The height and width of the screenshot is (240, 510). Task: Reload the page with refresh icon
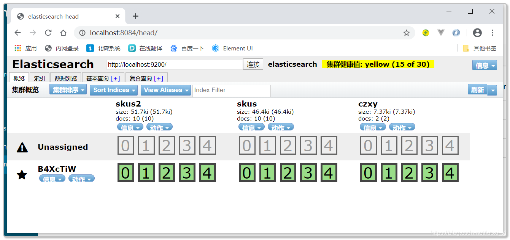click(48, 33)
